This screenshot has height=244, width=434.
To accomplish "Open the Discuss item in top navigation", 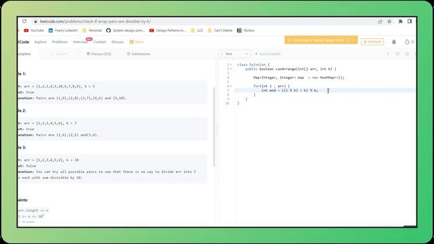I will tap(117, 42).
